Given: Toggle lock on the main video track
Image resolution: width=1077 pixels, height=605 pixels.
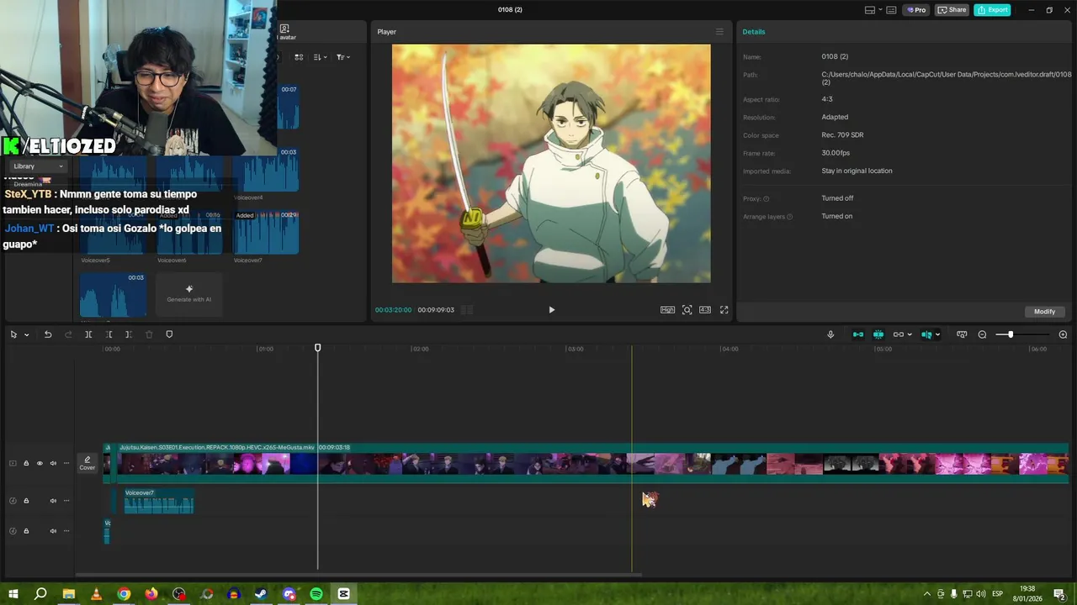Looking at the screenshot, I should [x=26, y=463].
